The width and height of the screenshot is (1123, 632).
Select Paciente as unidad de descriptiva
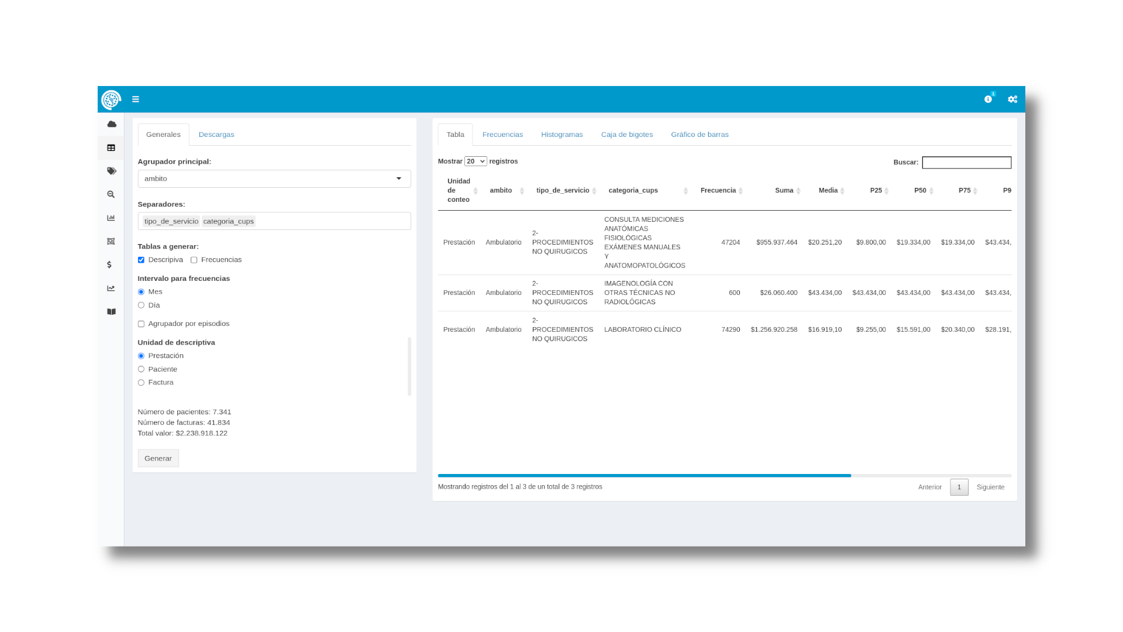click(141, 369)
